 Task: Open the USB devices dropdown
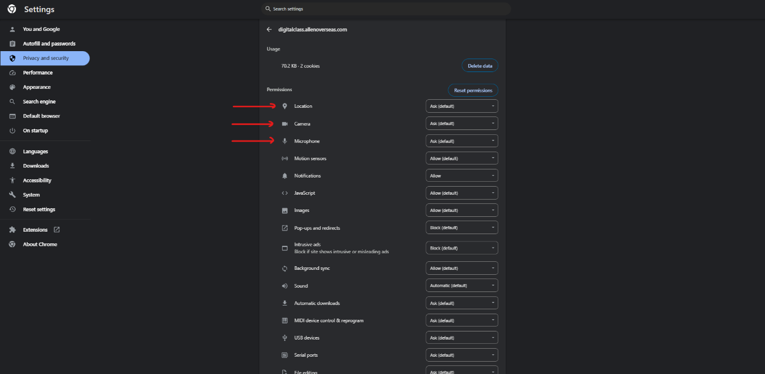[462, 338]
